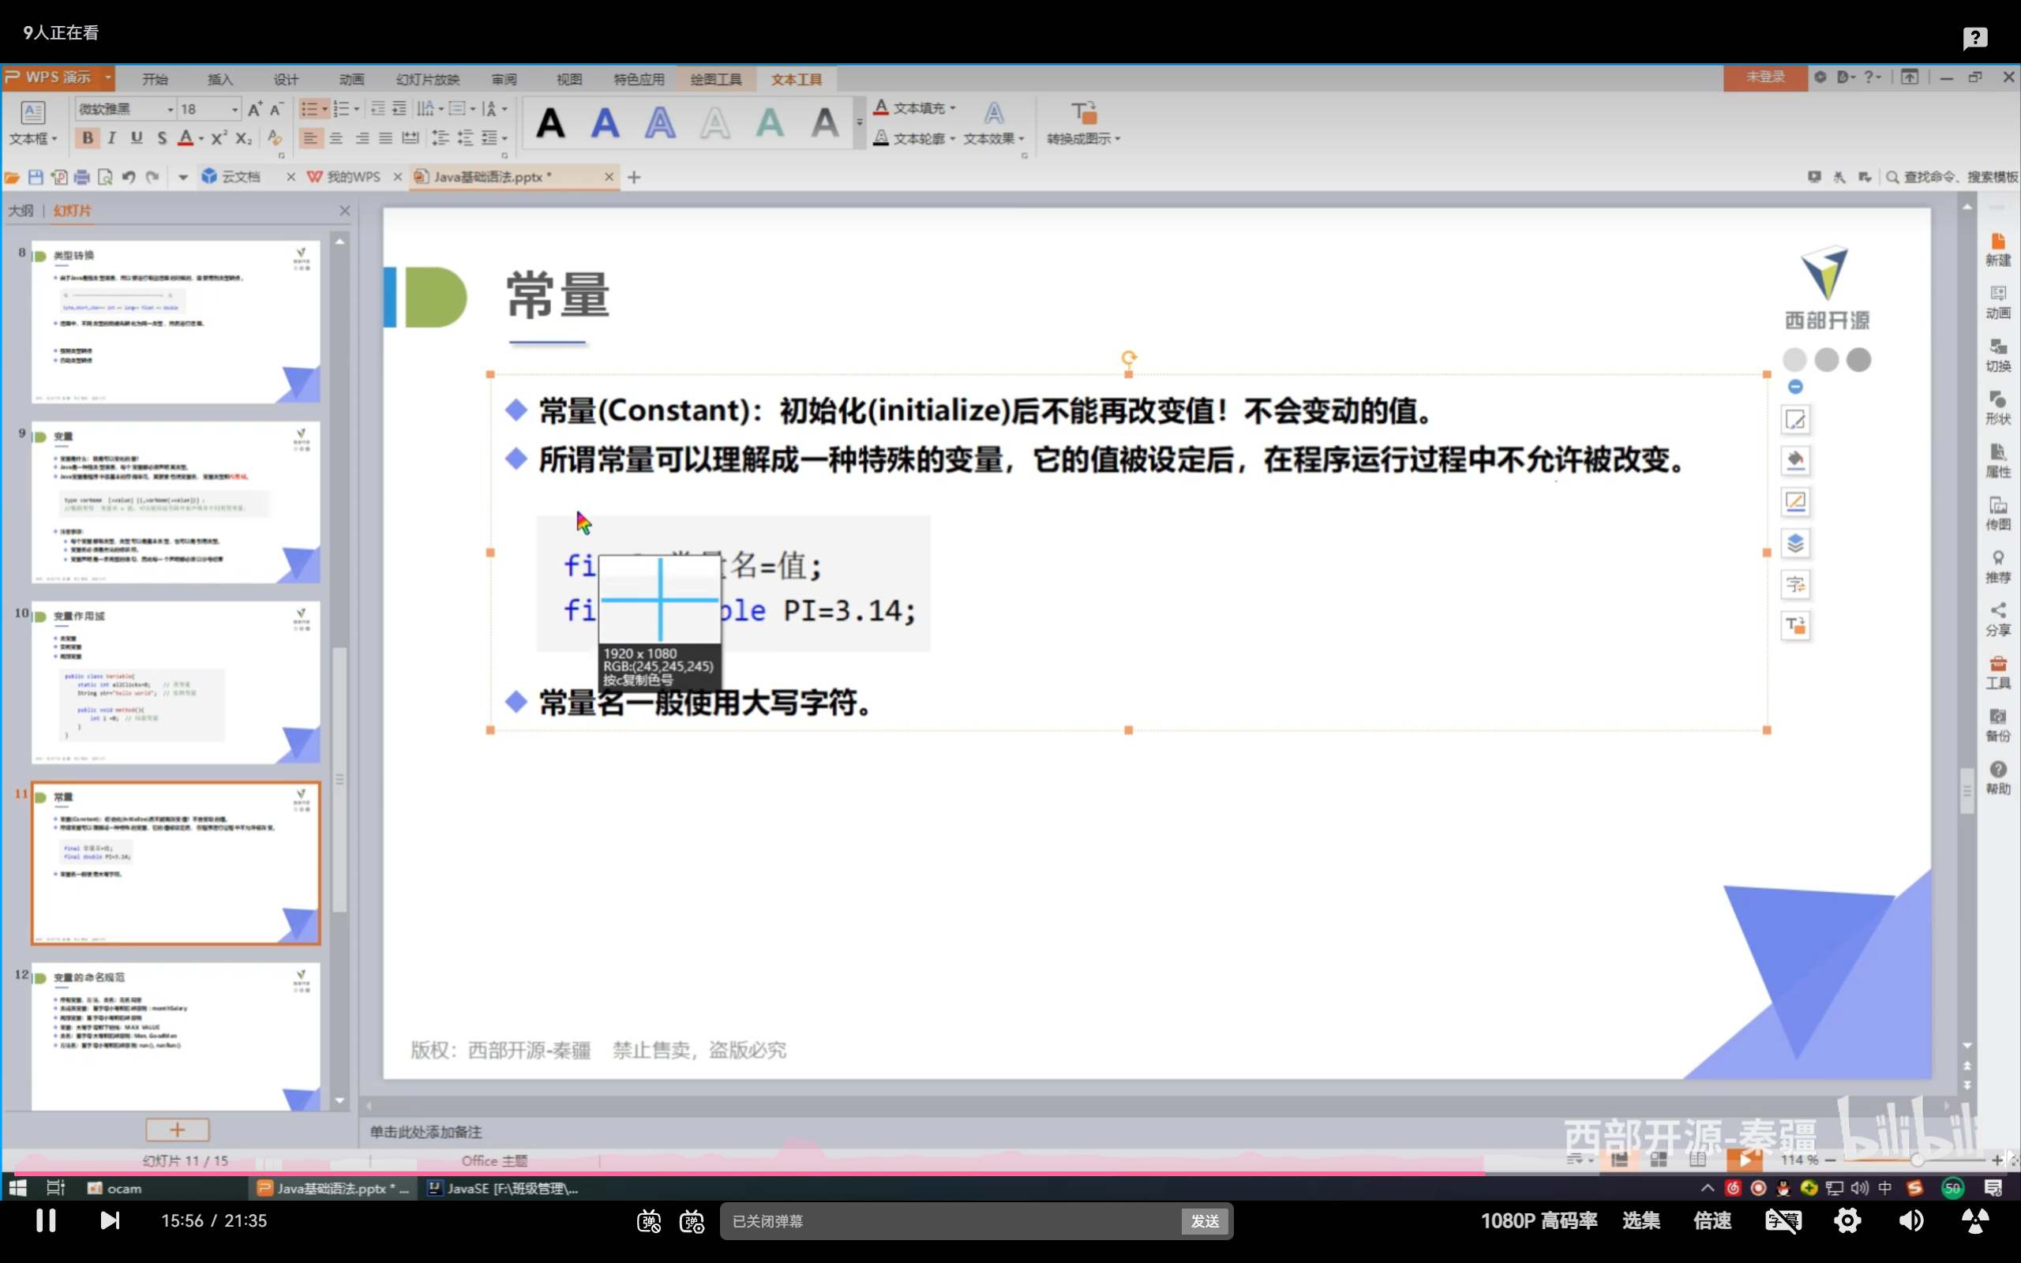The width and height of the screenshot is (2021, 1263).
Task: Open the font name dropdown 微软雅黑
Action: [x=170, y=110]
